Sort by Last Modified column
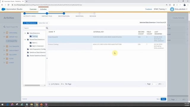Image resolution: width=190 pixels, height=107 pixels. coord(158,33)
